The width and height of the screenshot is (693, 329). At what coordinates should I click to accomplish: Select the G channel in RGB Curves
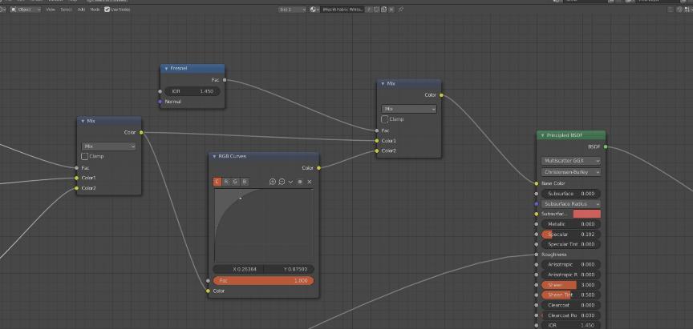[x=235, y=182]
